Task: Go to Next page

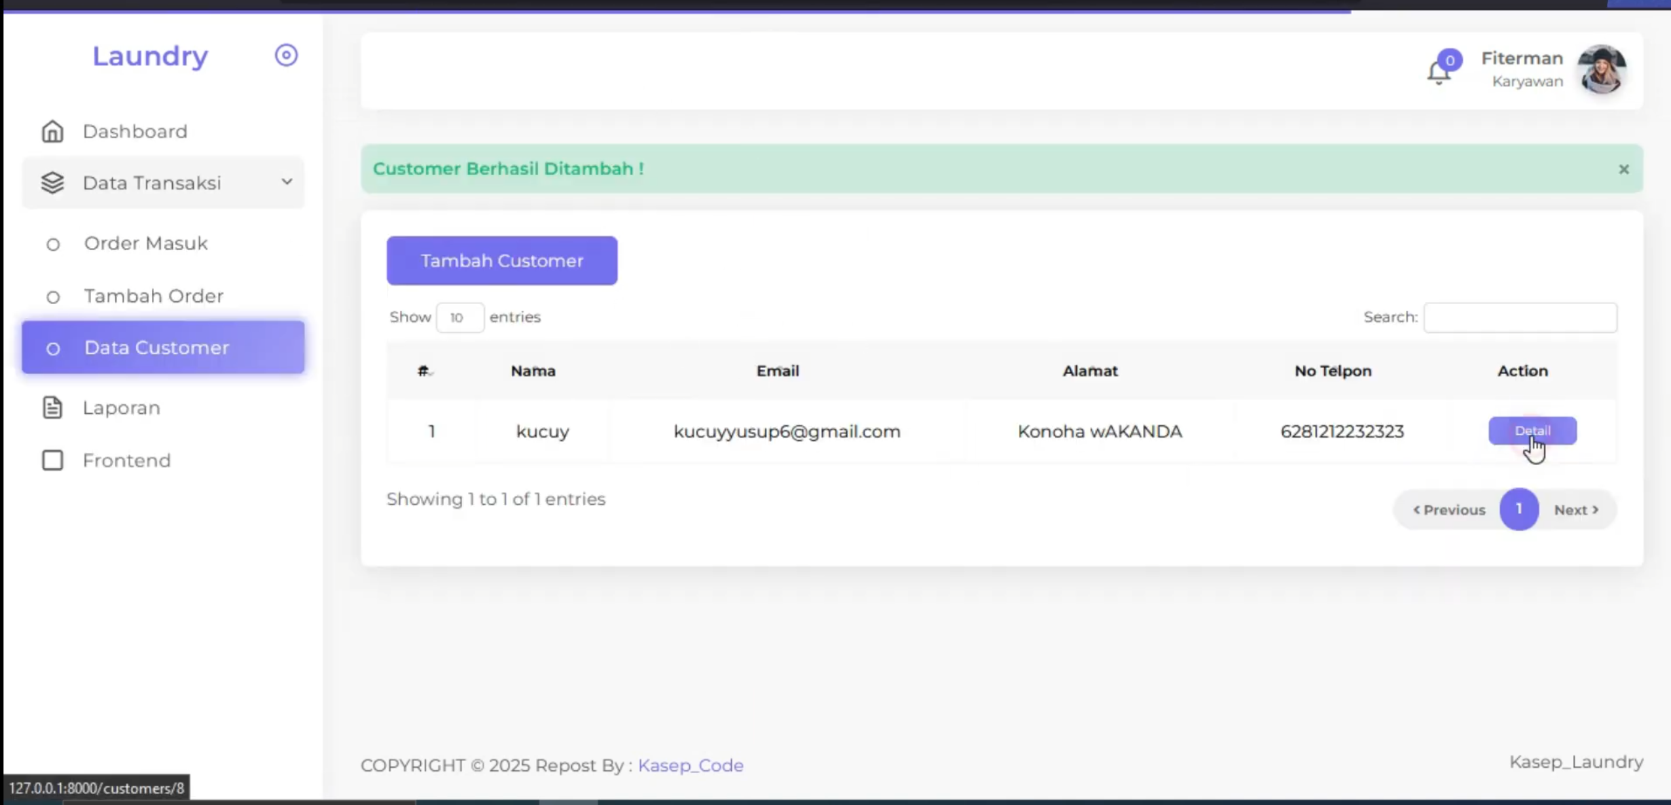Action: 1576,510
